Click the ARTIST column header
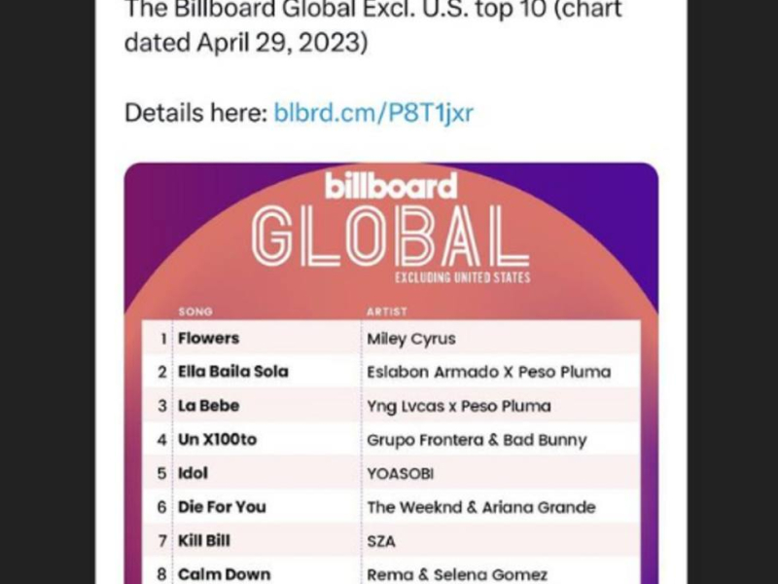Viewport: 778px width, 584px height. point(387,311)
